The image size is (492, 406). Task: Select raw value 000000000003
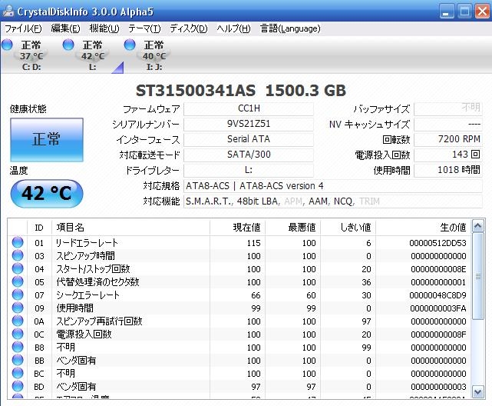[x=438, y=387]
